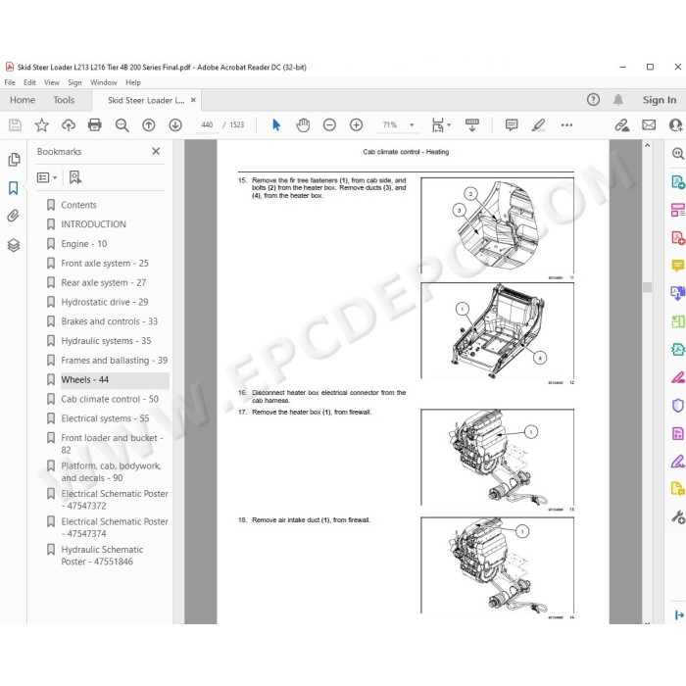Click the scroll up arrow
The height and width of the screenshot is (686, 686).
648,145
